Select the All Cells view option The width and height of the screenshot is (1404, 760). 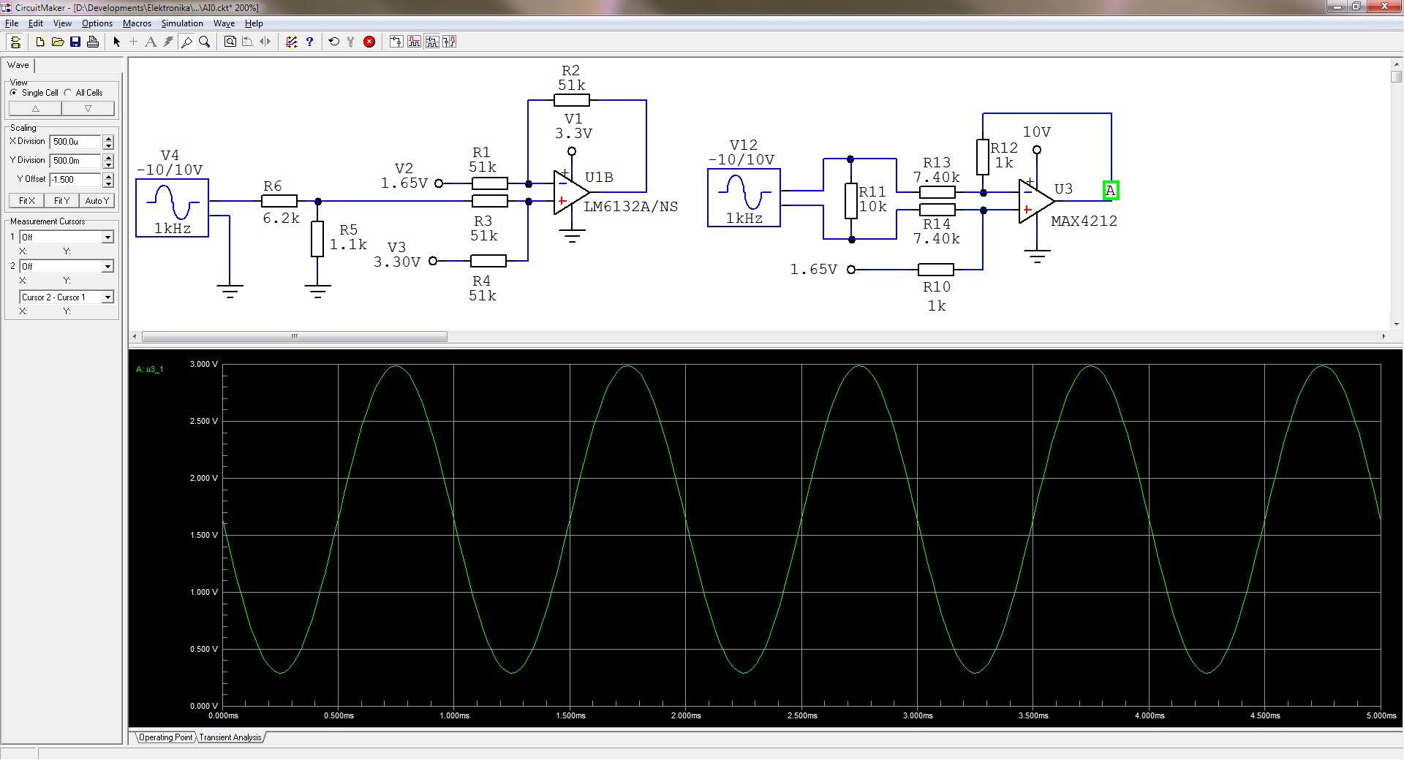tap(83, 93)
